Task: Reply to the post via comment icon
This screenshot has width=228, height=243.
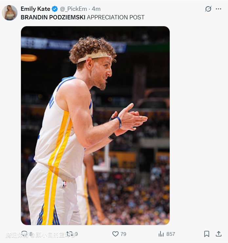Action: [x=24, y=234]
